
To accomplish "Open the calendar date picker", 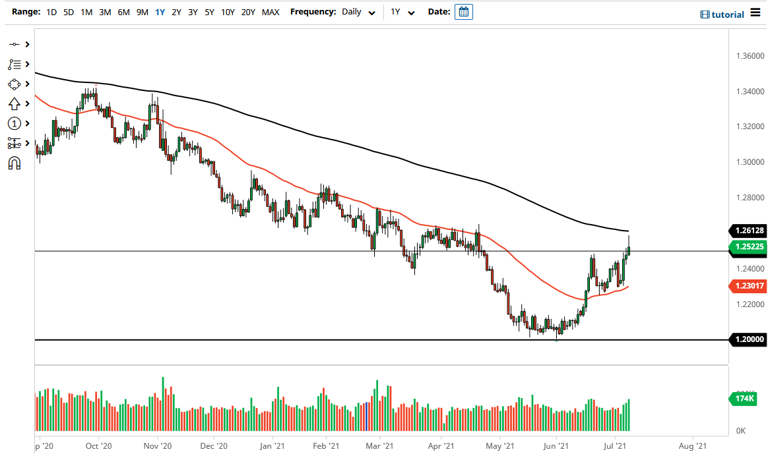I will pos(463,11).
